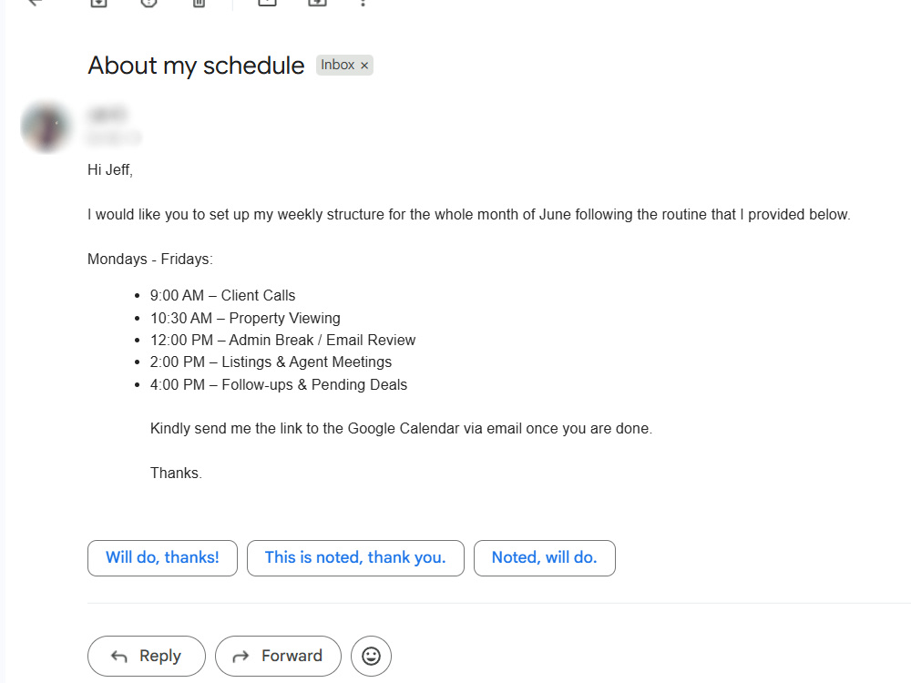Report this email as spam
911x683 pixels.
click(x=149, y=3)
